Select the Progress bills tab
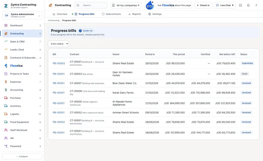This screenshot has width=263, height=161. (85, 14)
